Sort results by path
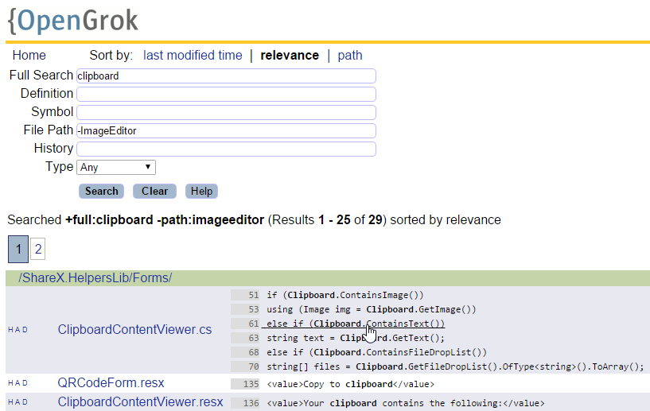650x411 pixels. tap(350, 55)
